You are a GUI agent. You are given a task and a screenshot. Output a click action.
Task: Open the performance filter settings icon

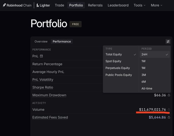pos(168,42)
